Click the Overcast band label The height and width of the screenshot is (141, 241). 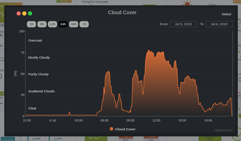tap(35, 40)
